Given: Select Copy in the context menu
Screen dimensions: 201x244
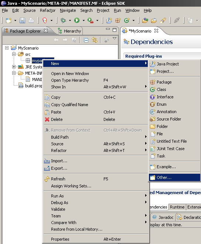Looking at the screenshot, I should pyautogui.click(x=95, y=97).
